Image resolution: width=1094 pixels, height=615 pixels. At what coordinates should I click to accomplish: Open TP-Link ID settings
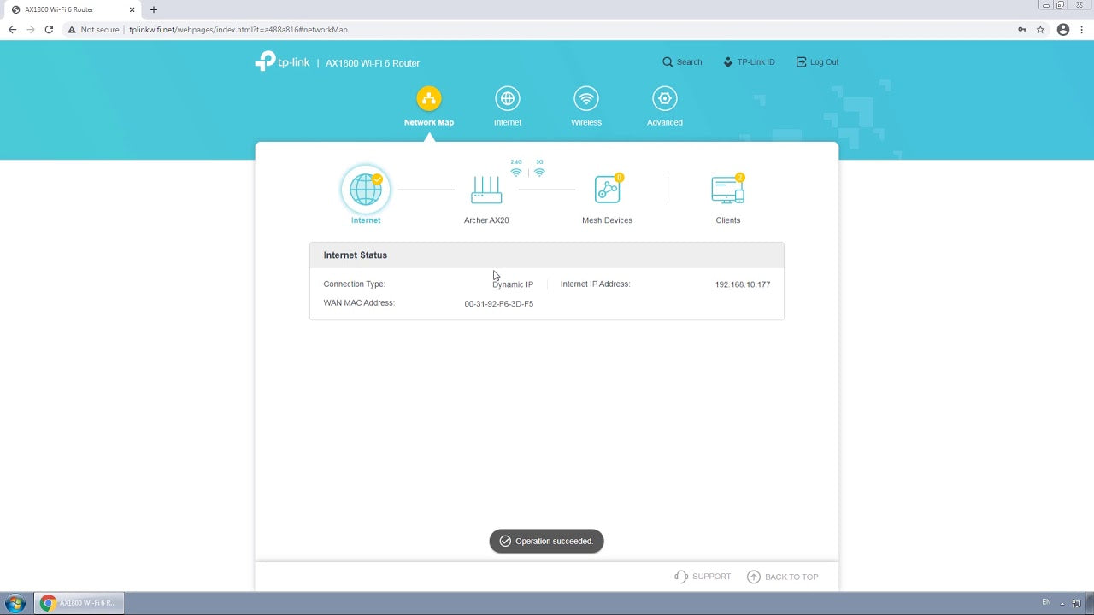coord(749,61)
